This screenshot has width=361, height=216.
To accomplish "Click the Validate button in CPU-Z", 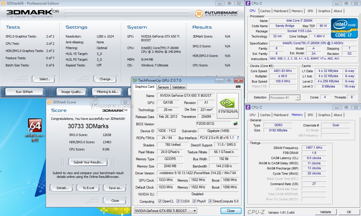I will click(x=325, y=212).
